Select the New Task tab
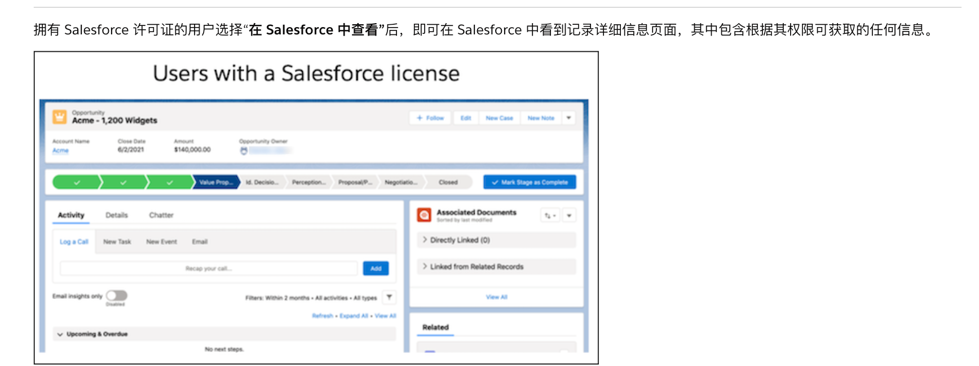 point(117,241)
